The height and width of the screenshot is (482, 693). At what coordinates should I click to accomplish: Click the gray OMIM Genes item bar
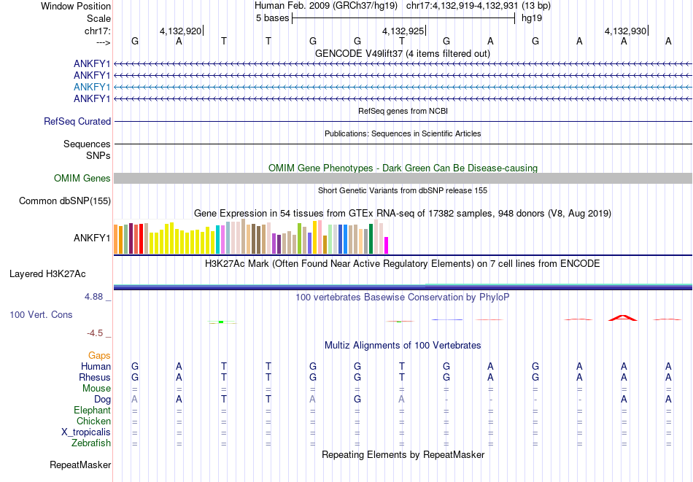[x=403, y=178]
